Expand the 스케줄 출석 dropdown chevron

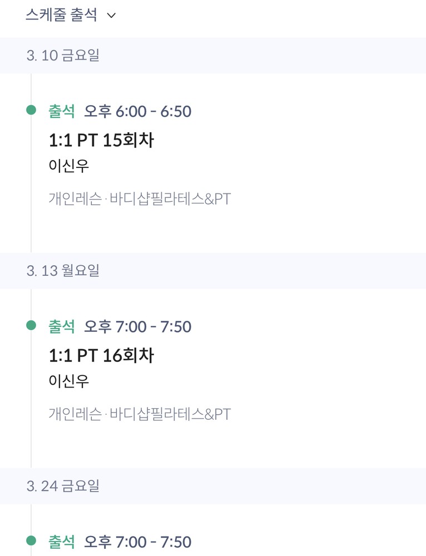(111, 16)
